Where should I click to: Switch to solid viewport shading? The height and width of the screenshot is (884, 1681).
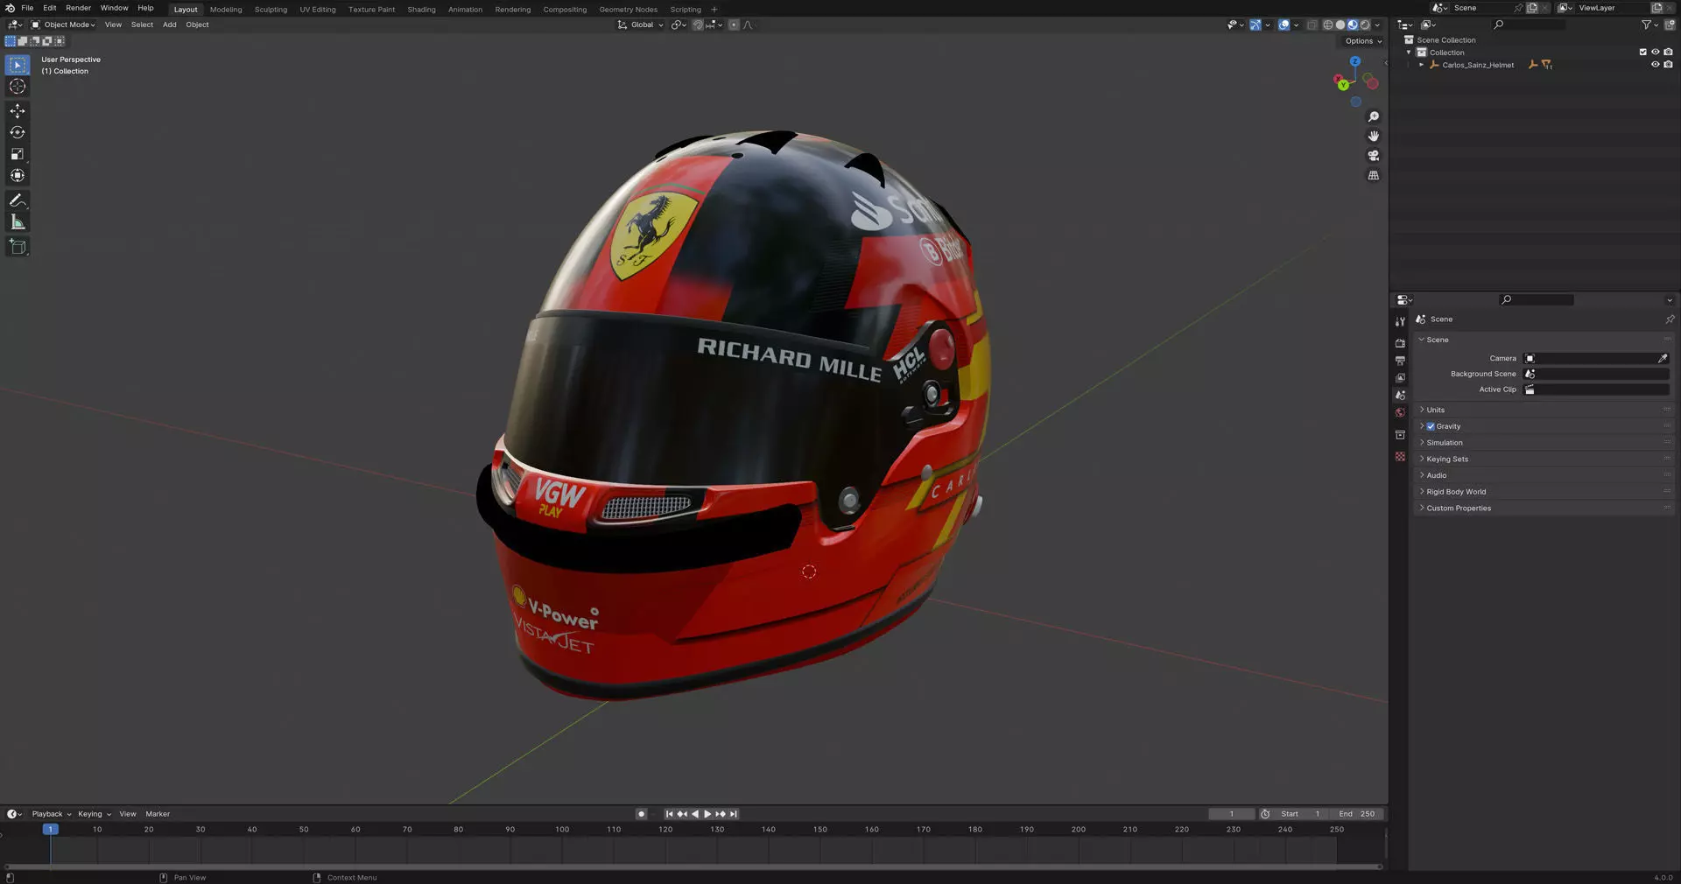click(x=1340, y=25)
